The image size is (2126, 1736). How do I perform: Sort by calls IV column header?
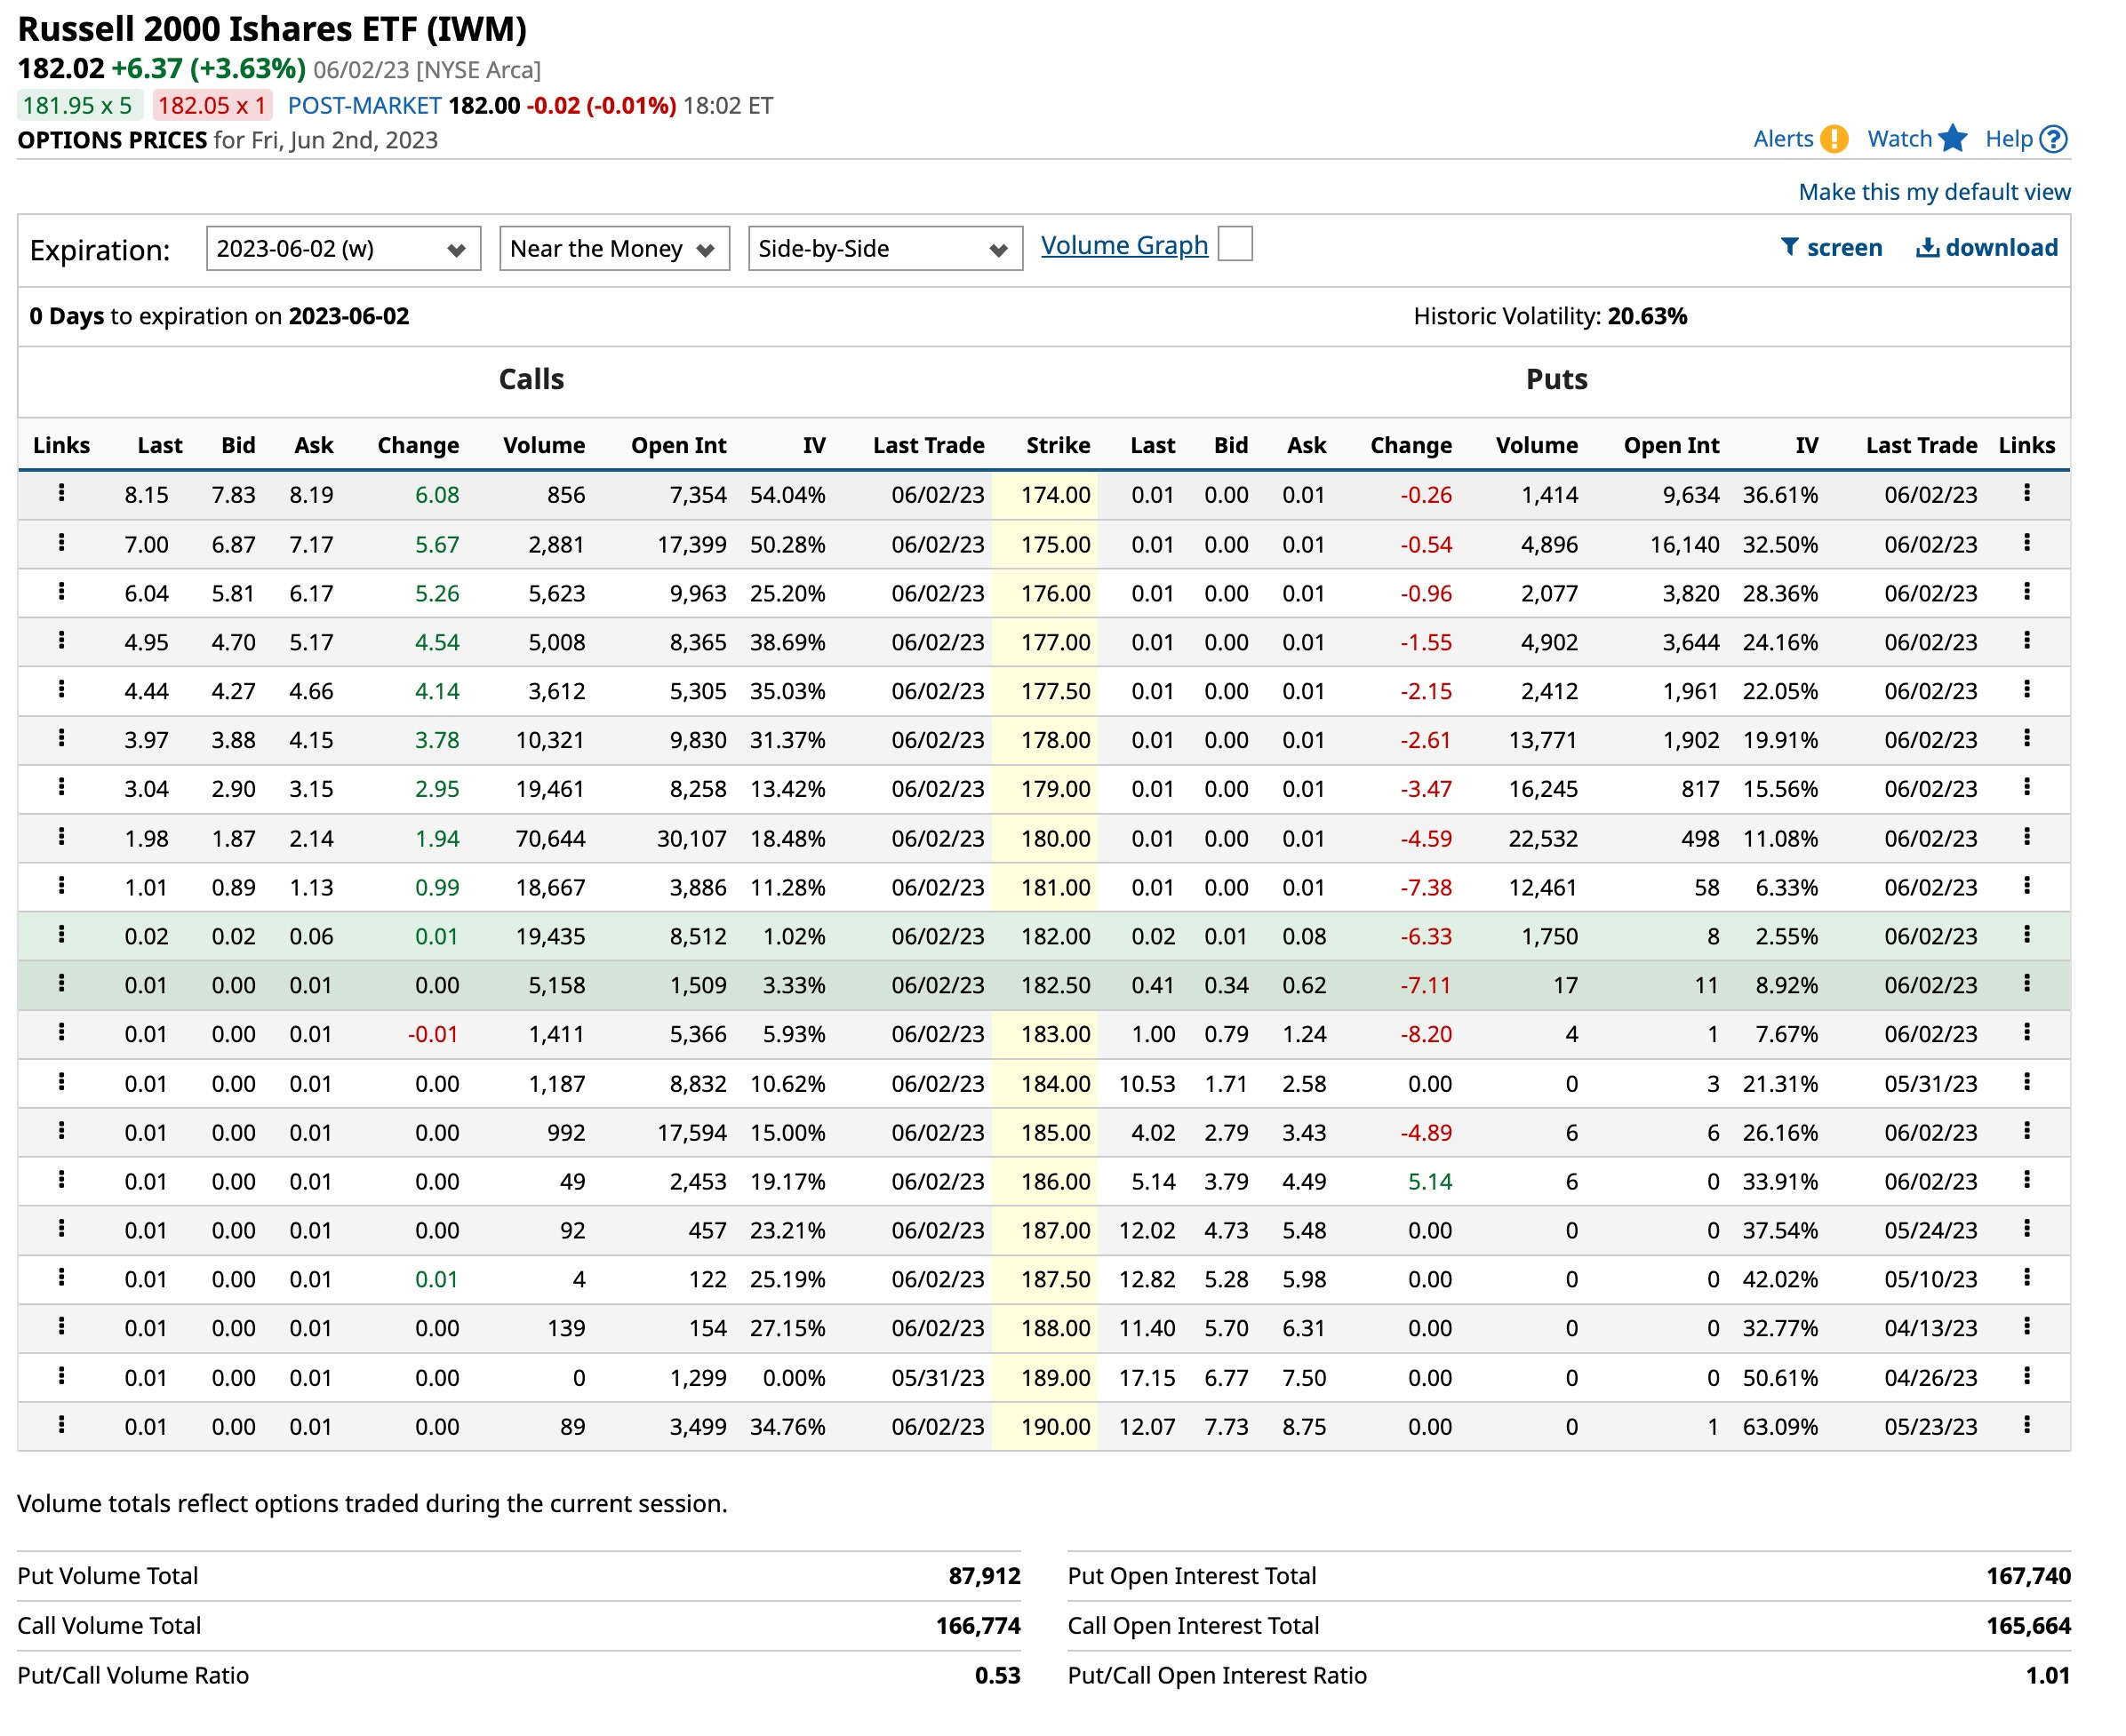(814, 445)
